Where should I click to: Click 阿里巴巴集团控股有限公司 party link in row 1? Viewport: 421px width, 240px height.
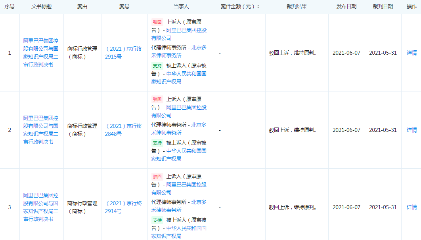point(186,30)
